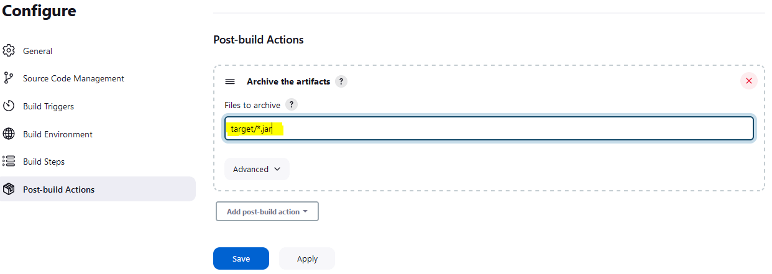772x274 pixels.
Task: Go to the General section text link
Action: coord(37,51)
